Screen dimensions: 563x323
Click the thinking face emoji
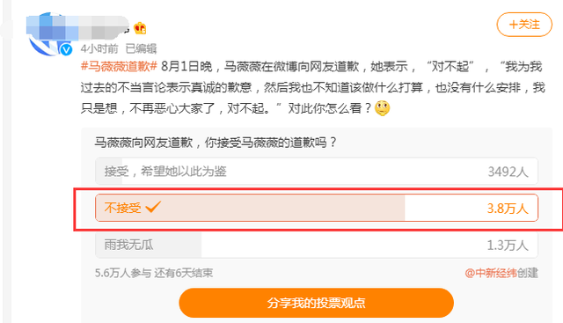point(382,108)
